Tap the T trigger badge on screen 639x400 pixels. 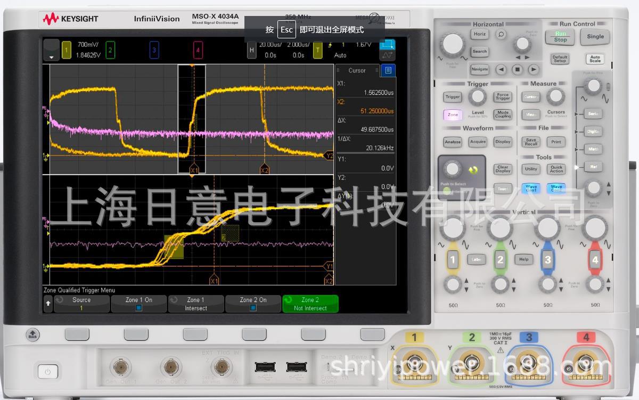click(x=318, y=50)
